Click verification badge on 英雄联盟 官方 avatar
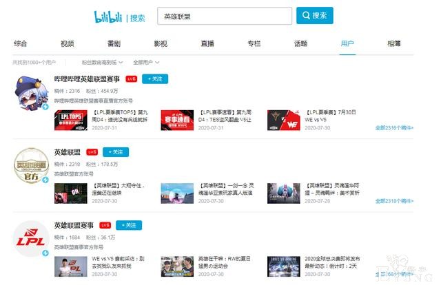Image resolution: width=441 pixels, height=285 pixels. tap(45, 180)
